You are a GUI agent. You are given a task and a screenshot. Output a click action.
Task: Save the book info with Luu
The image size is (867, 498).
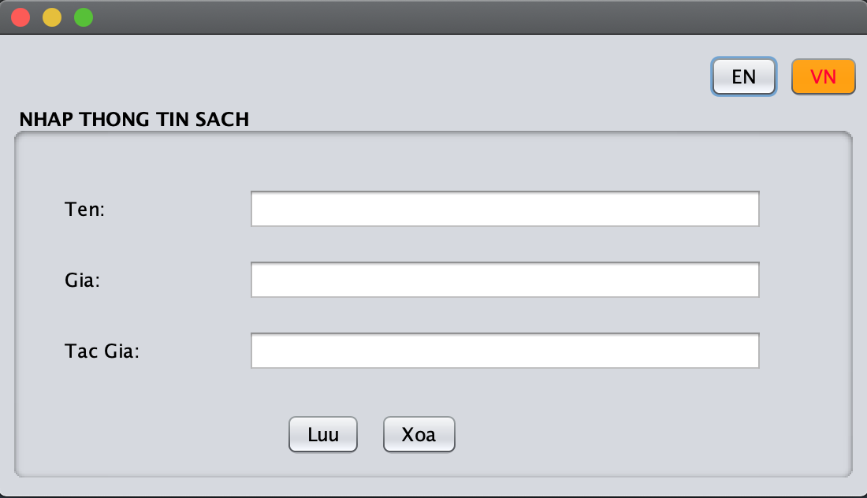pos(323,434)
